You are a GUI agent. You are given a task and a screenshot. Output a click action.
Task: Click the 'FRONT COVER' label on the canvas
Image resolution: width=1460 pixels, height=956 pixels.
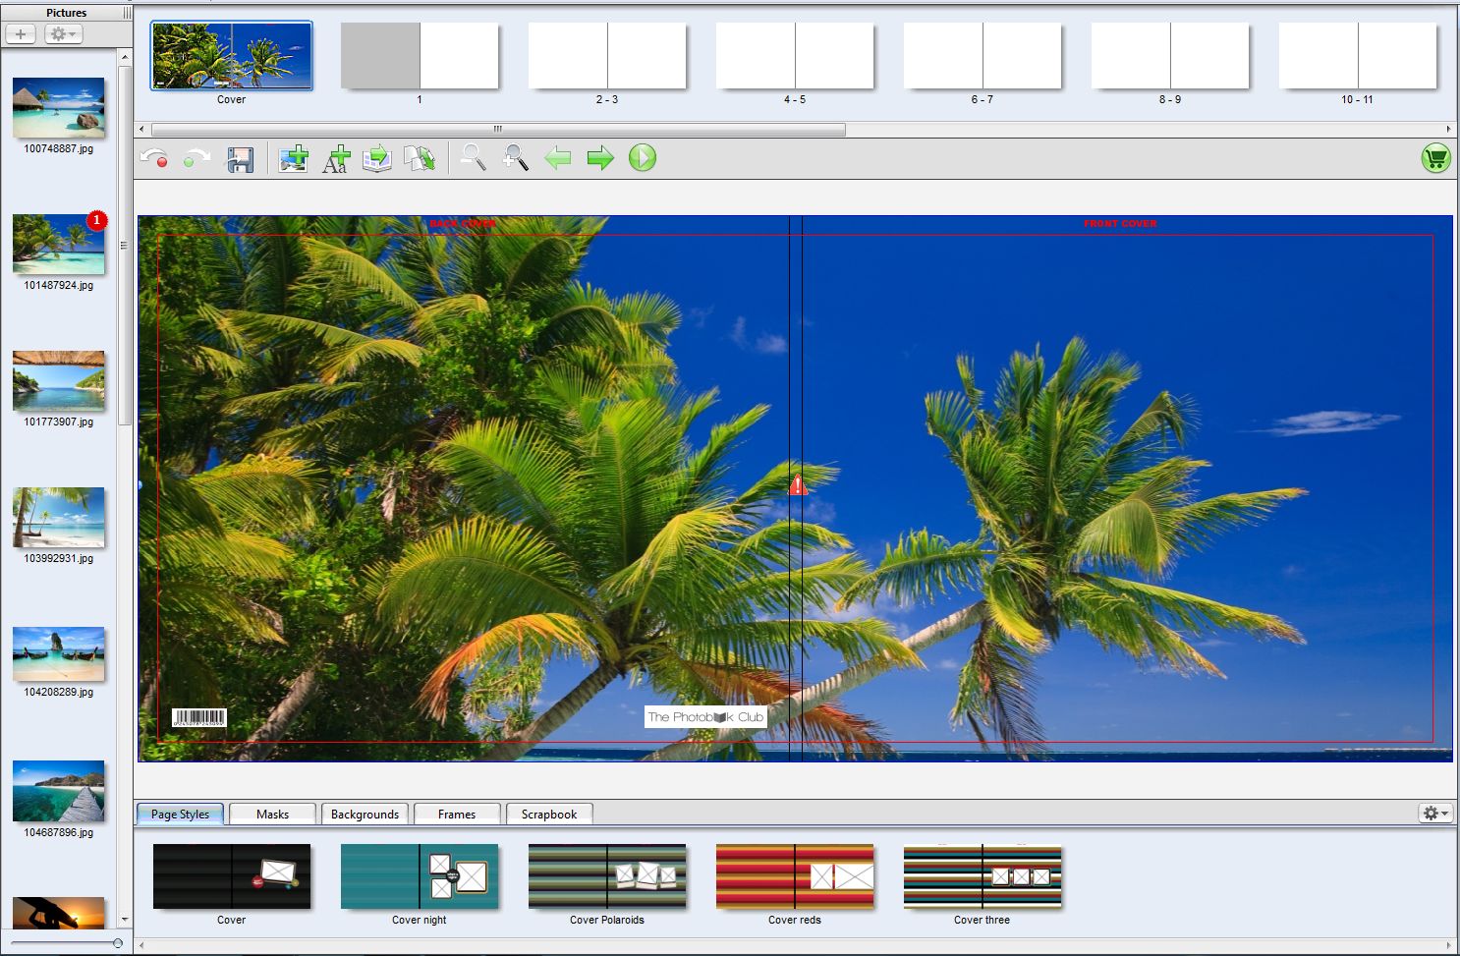click(x=1120, y=224)
